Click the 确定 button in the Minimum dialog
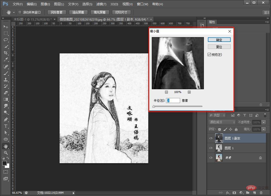271x196 pixels. coord(219,40)
